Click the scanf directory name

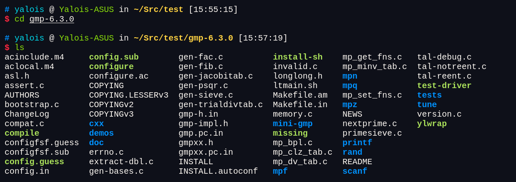354,171
